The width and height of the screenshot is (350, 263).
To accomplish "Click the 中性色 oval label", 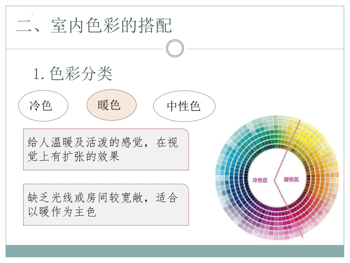I will (184, 106).
